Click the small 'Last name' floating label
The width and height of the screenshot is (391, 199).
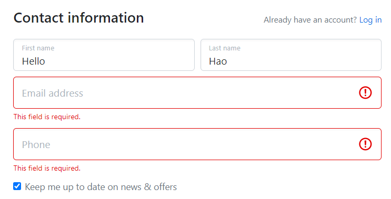(x=225, y=48)
